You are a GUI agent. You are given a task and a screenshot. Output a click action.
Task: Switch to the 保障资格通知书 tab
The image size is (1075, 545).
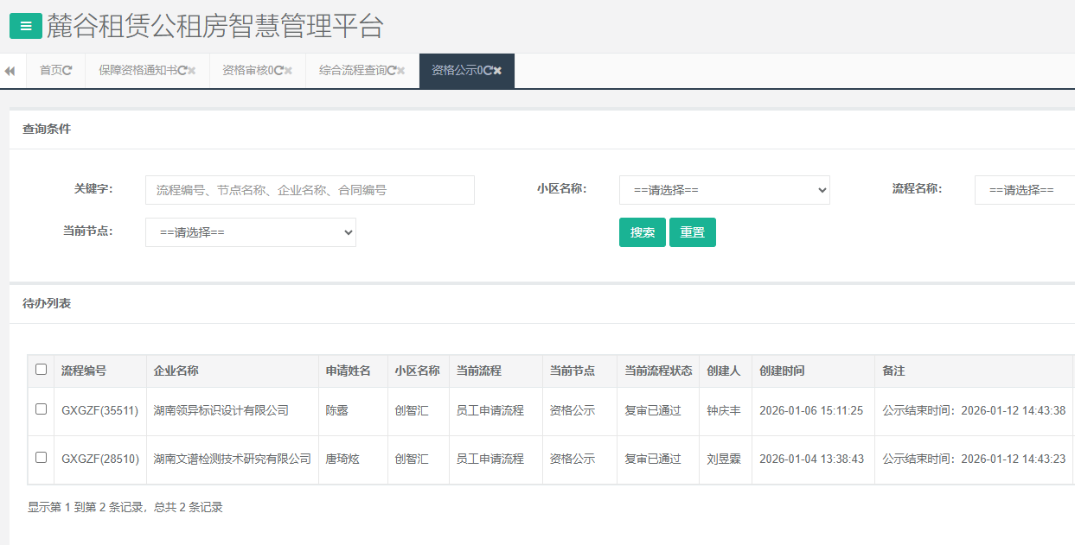[x=138, y=71]
